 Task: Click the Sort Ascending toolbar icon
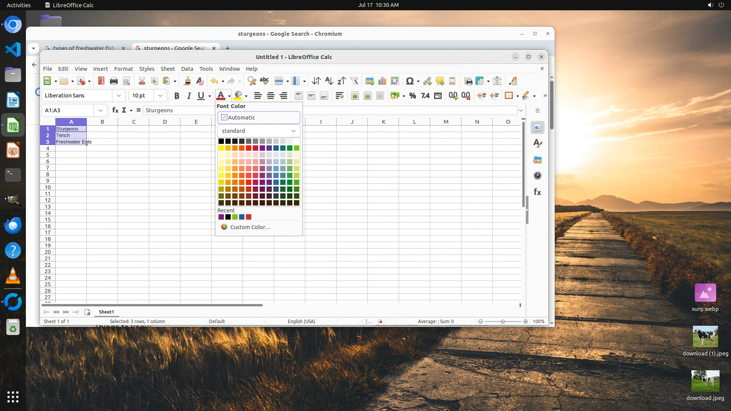point(329,81)
